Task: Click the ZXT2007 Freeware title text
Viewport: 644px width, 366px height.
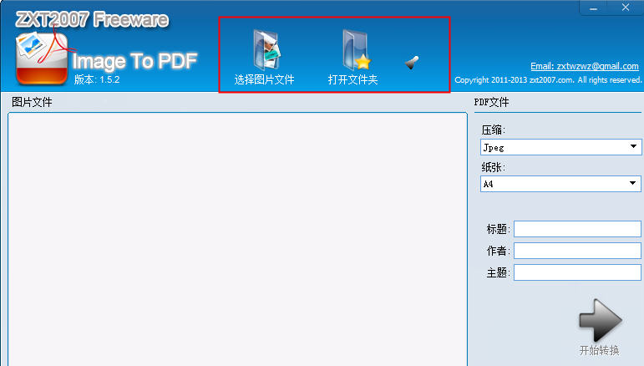Action: pyautogui.click(x=92, y=19)
